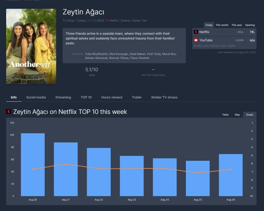Click the Aug 20 bar in chart
Viewport: 264px width, 211px height.
(33, 165)
